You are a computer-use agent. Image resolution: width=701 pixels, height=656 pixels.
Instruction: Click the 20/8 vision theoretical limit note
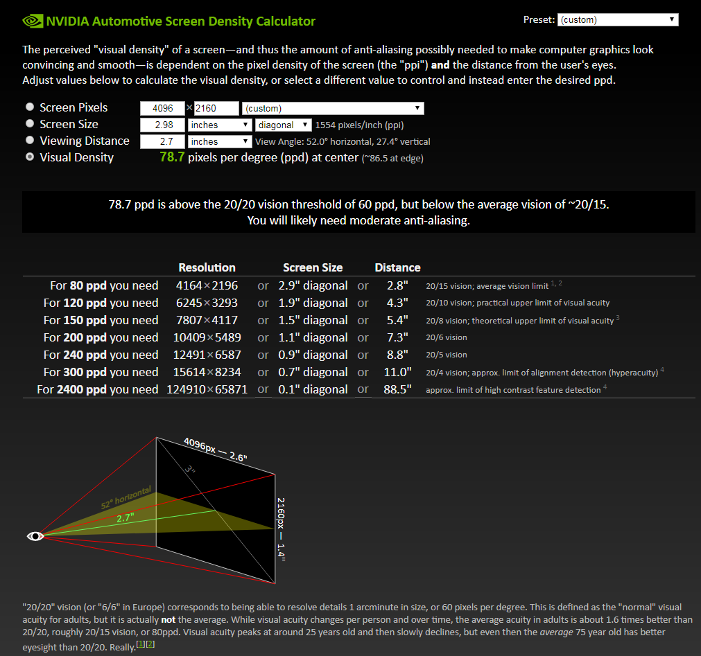point(523,320)
